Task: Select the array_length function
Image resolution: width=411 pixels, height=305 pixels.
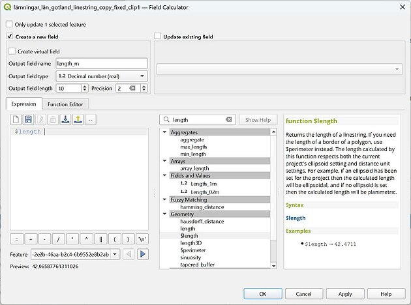Action: [x=194, y=168]
